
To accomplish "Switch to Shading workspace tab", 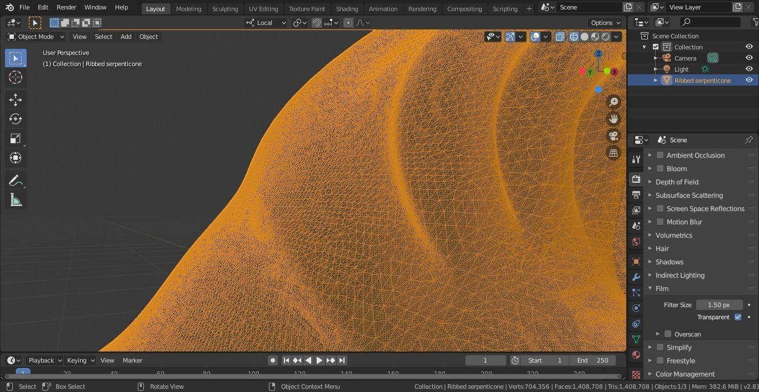I will tap(347, 8).
